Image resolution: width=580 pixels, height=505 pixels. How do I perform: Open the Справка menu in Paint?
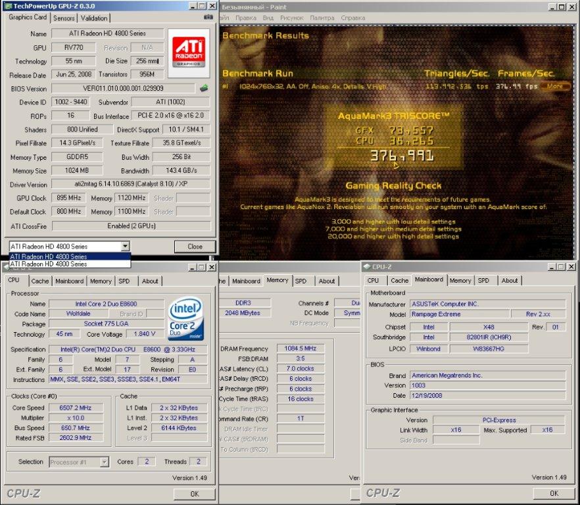pyautogui.click(x=353, y=18)
